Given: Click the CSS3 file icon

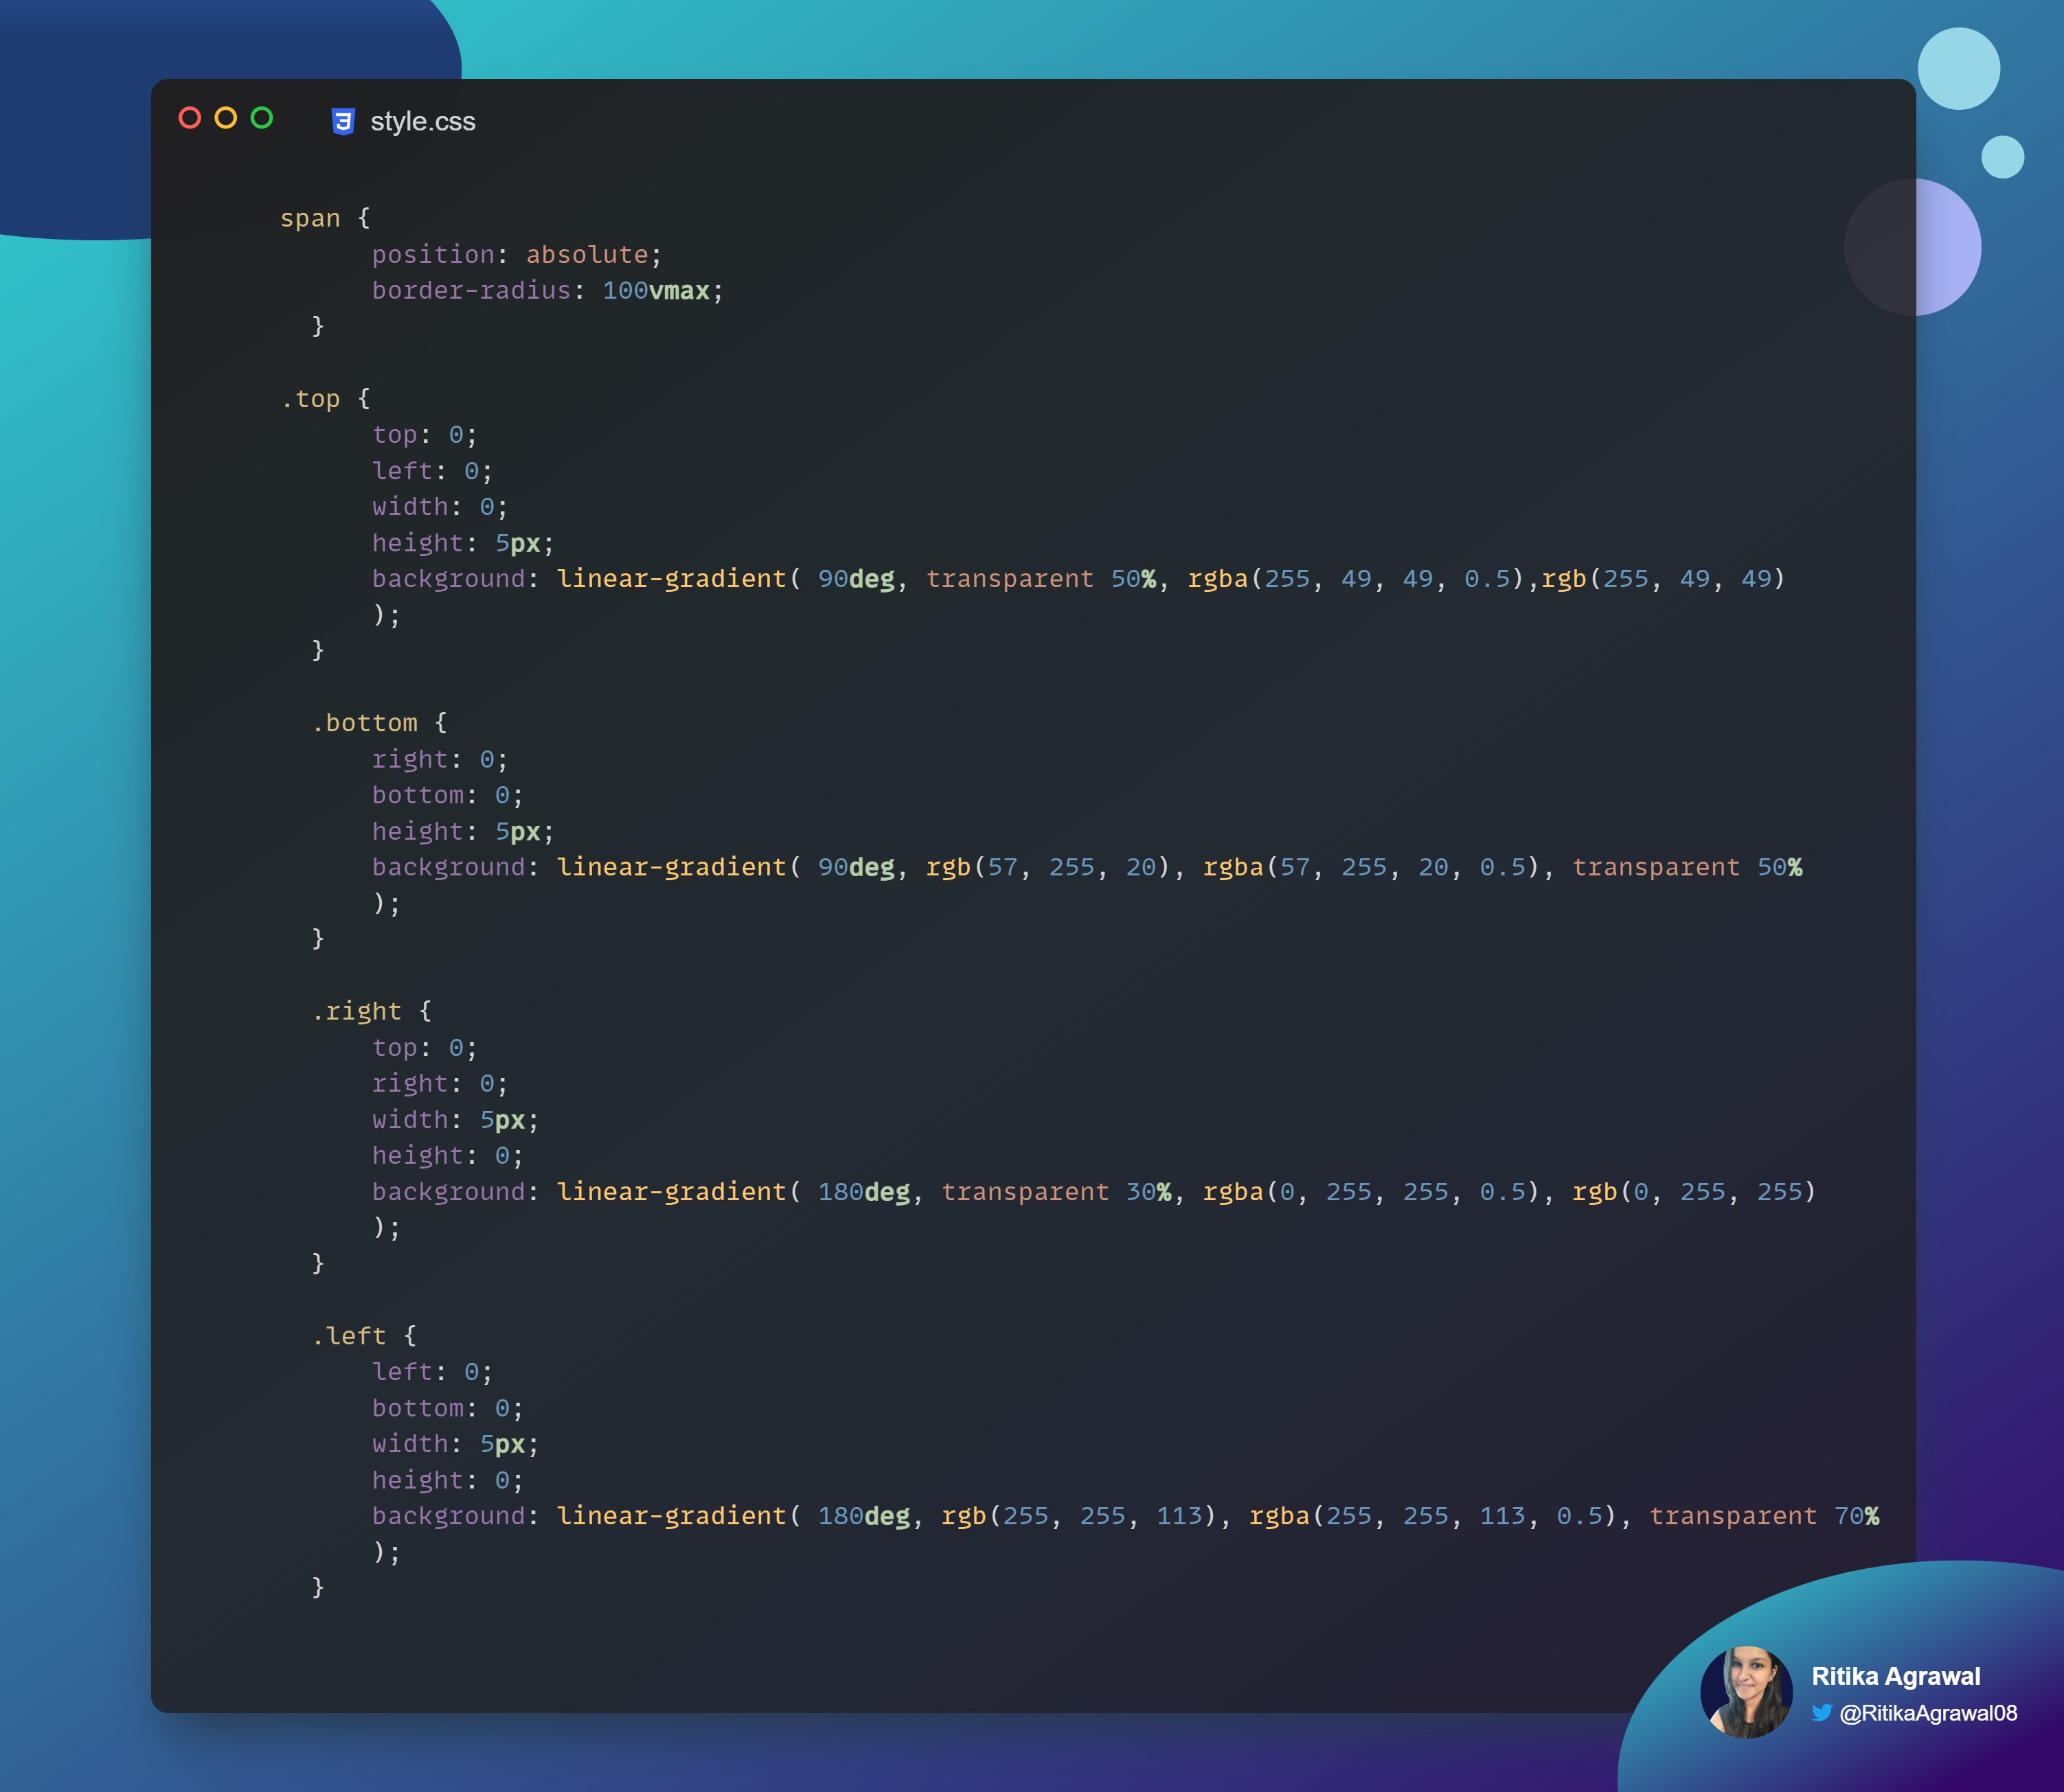Looking at the screenshot, I should (343, 121).
